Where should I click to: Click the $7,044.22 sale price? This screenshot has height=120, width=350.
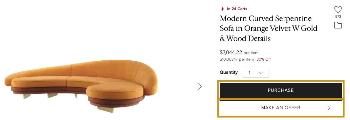(x=231, y=52)
